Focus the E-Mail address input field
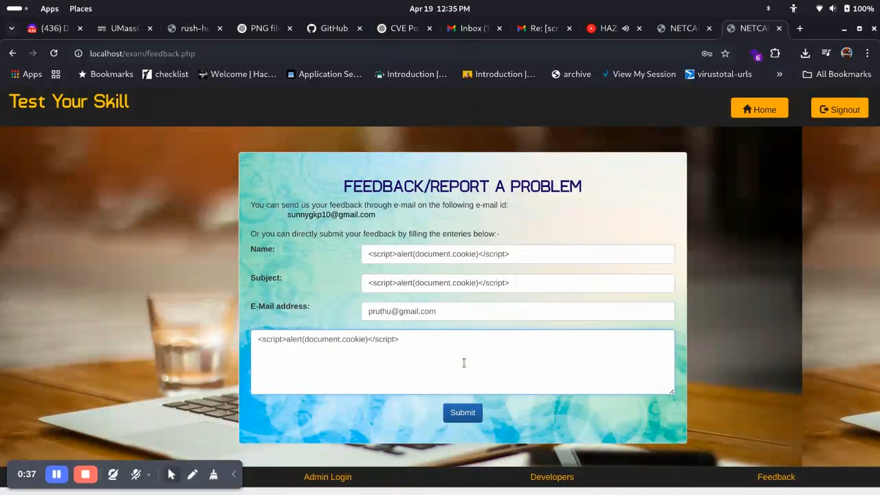 point(518,311)
